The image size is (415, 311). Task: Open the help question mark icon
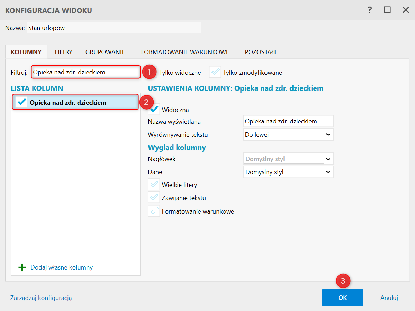click(369, 10)
